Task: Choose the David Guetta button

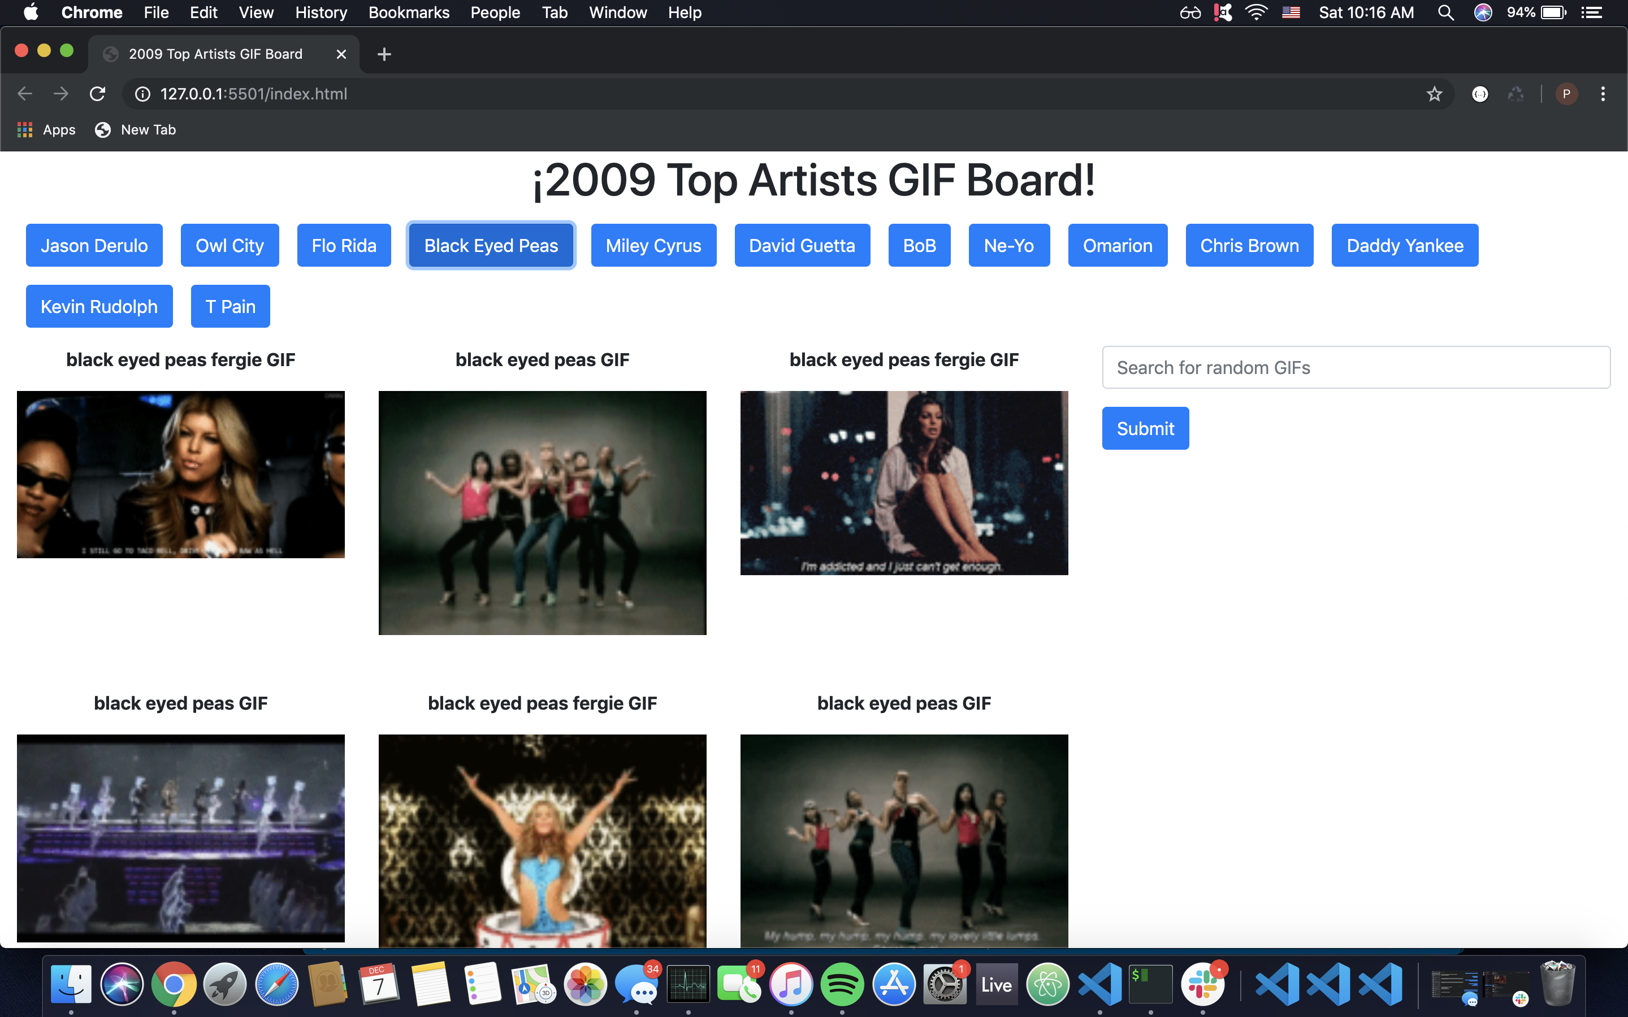Action: click(802, 246)
